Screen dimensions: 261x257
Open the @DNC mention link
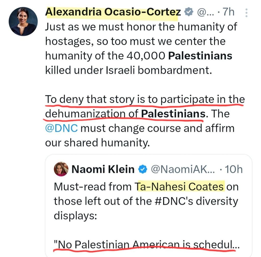point(61,128)
